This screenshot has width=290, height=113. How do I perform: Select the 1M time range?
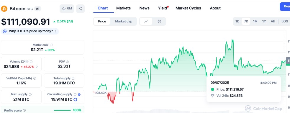tap(255, 21)
